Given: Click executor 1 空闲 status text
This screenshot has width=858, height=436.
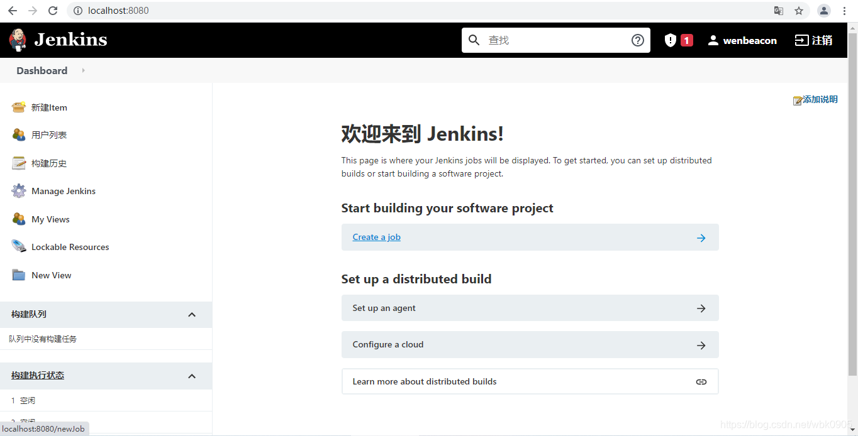Looking at the screenshot, I should (28, 400).
